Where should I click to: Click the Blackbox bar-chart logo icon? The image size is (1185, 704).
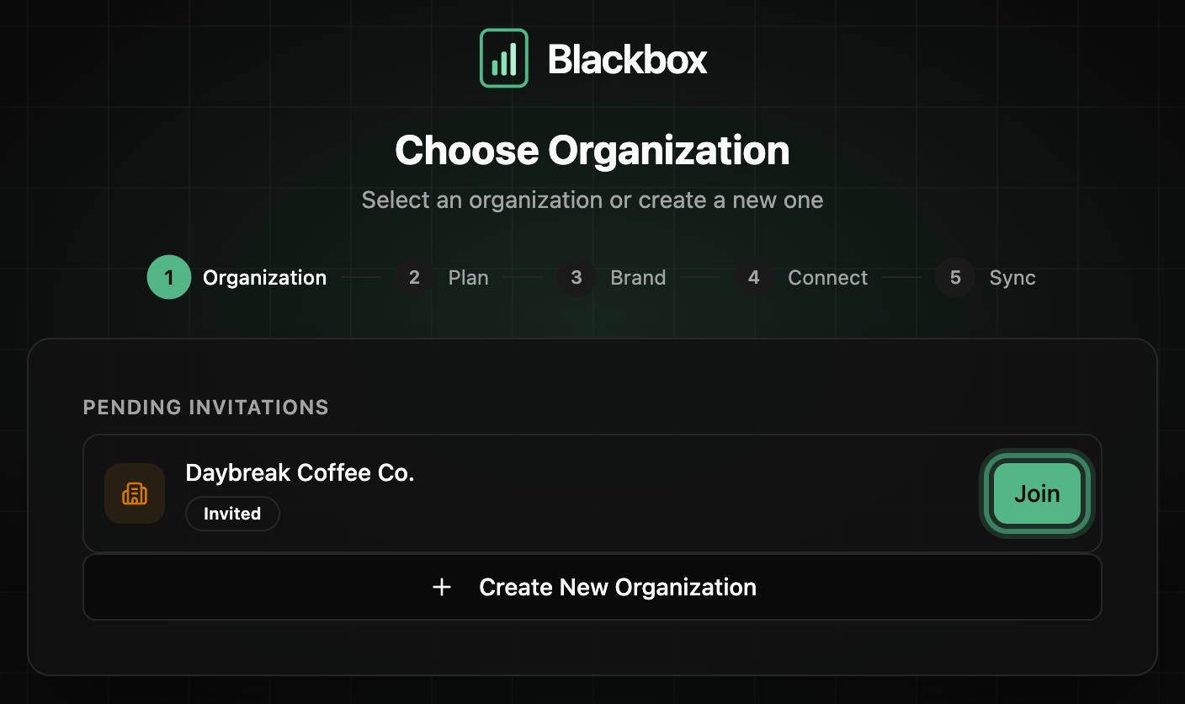click(x=503, y=58)
